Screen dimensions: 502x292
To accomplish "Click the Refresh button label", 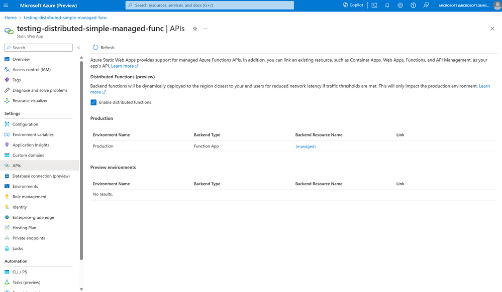I will (108, 48).
